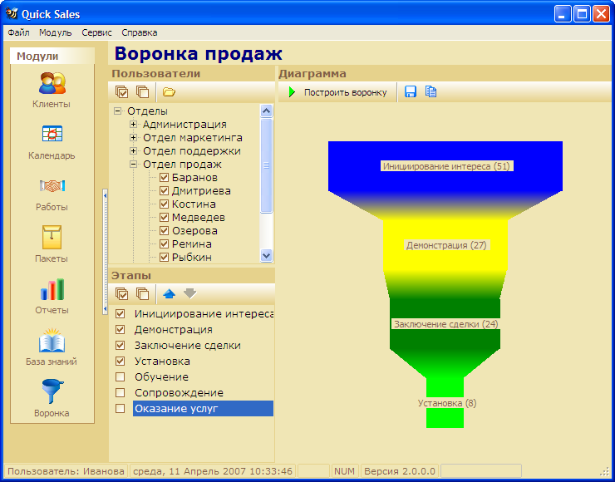Open the Календарь module
Image resolution: width=615 pixels, height=482 pixels.
(x=52, y=142)
